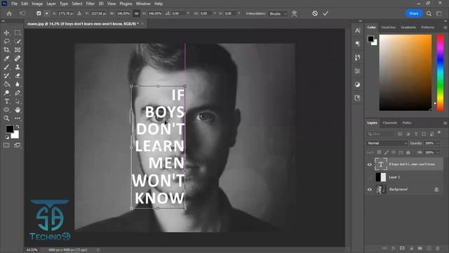The height and width of the screenshot is (253, 449).
Task: Select the Paint Bucket tool
Action: click(6, 84)
